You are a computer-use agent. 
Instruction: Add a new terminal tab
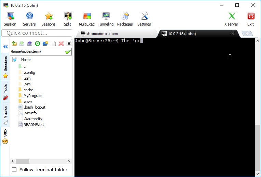(247, 34)
